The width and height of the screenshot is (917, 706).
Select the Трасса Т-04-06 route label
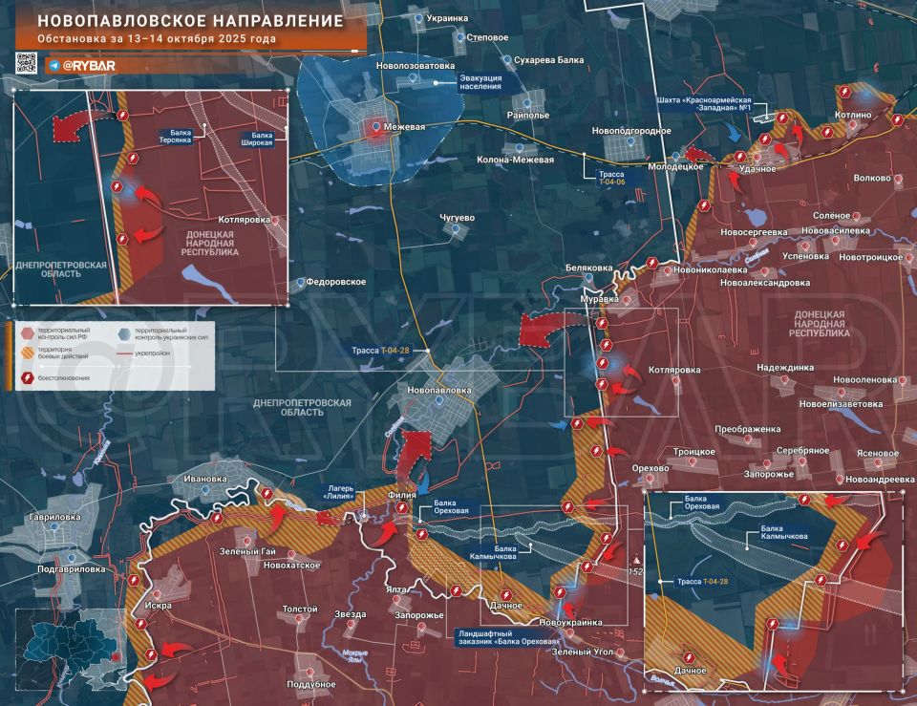tap(614, 177)
